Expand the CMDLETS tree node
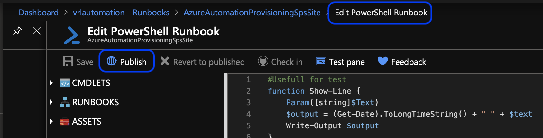The width and height of the screenshot is (543, 138). click(51, 83)
